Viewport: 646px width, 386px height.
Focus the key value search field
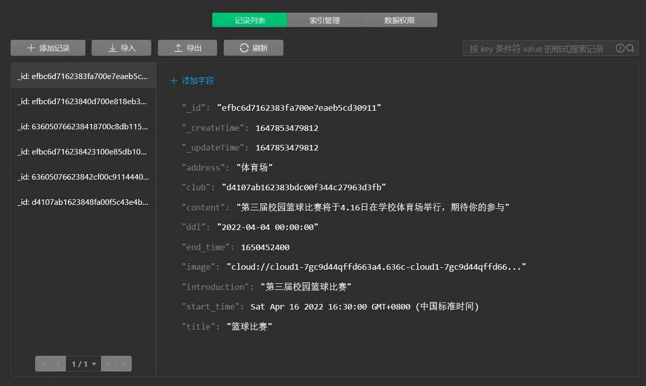point(540,48)
